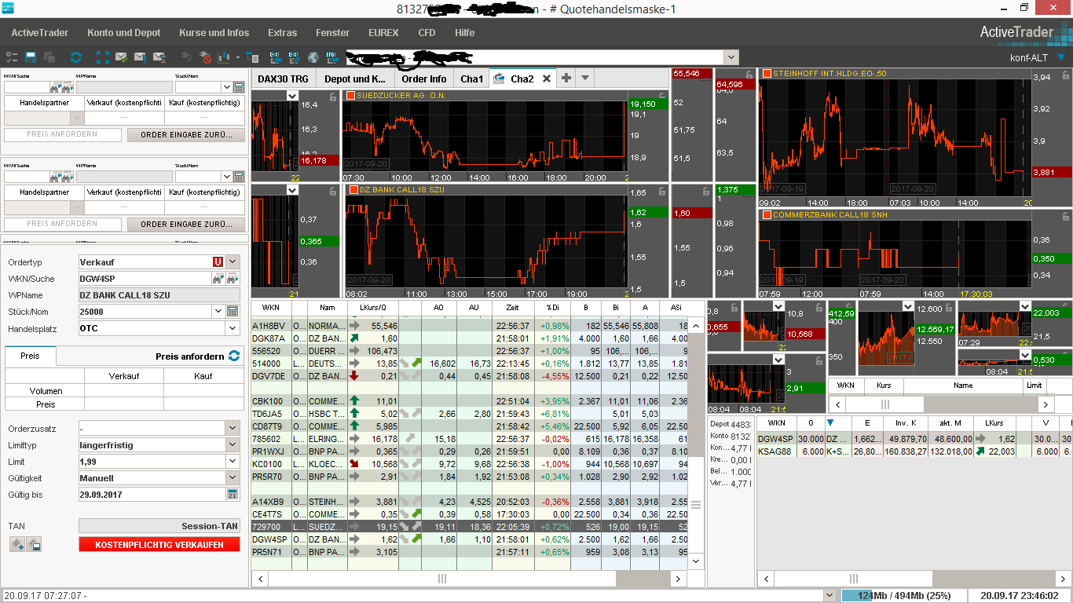Image resolution: width=1073 pixels, height=603 pixels.
Task: Open the Konto und Depot menu
Action: pos(124,33)
